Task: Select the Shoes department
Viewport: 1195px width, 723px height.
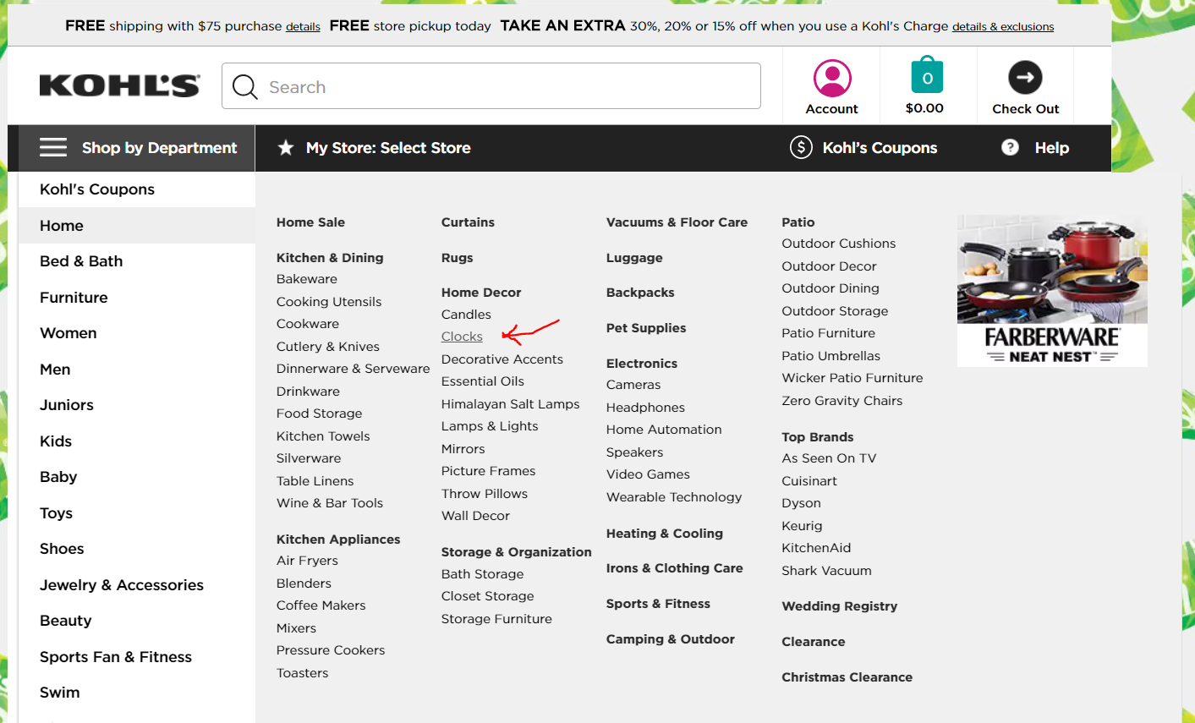Action: tap(62, 549)
